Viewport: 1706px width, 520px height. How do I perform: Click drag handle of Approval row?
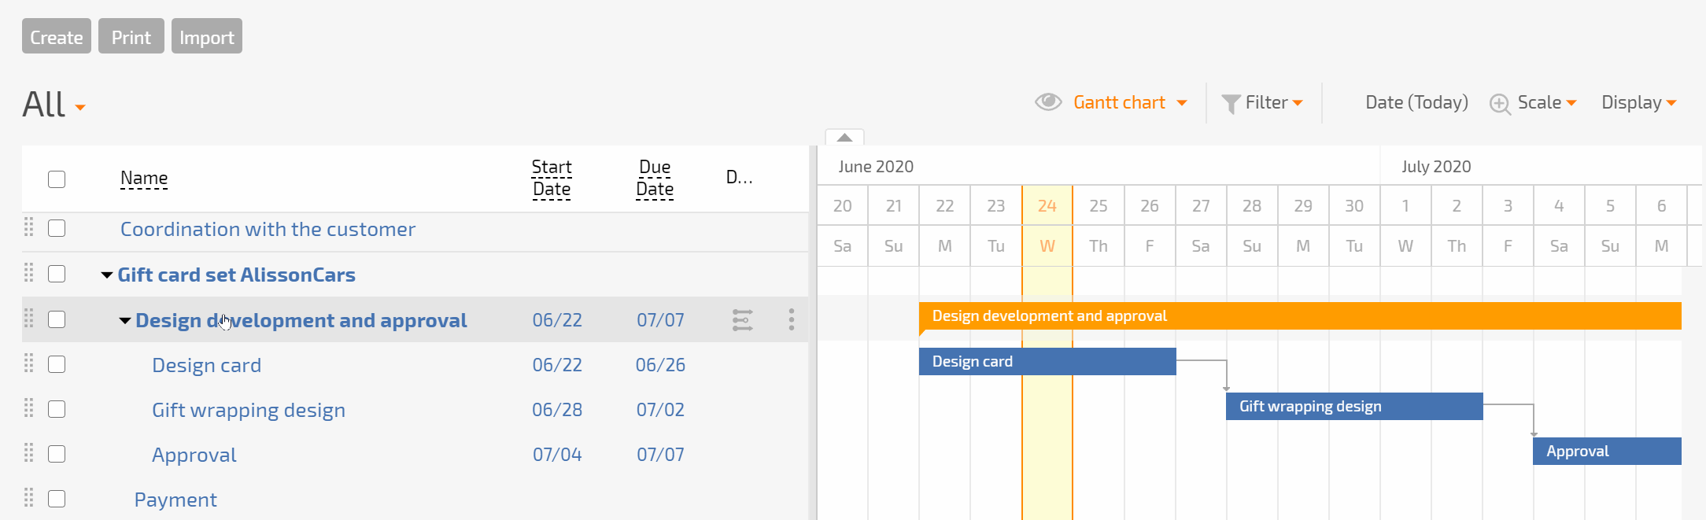(x=29, y=453)
